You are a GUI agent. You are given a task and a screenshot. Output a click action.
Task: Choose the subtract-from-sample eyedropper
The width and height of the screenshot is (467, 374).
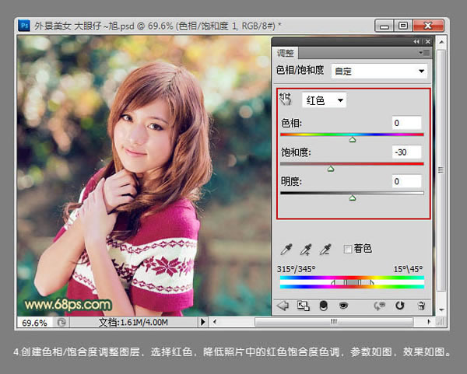(325, 250)
